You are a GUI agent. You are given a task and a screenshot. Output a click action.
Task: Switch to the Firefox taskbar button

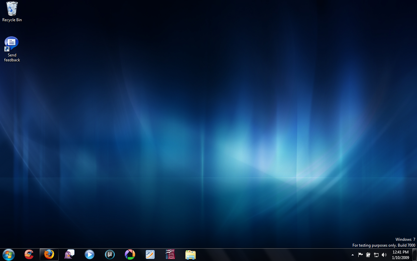[x=49, y=254]
